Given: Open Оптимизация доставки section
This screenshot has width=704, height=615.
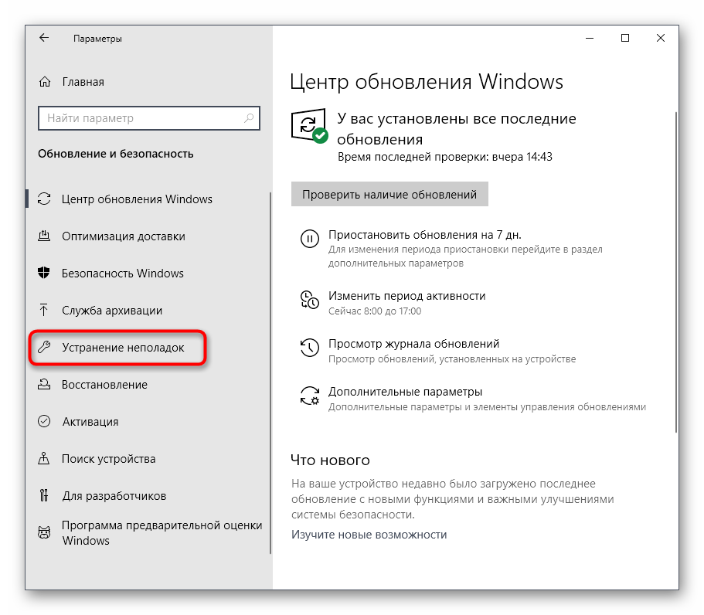Looking at the screenshot, I should point(124,236).
